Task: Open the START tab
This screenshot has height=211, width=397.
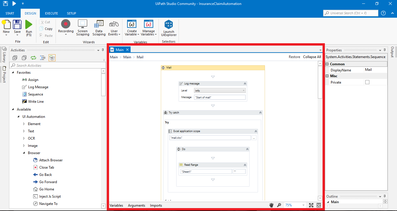Action: (x=10, y=13)
